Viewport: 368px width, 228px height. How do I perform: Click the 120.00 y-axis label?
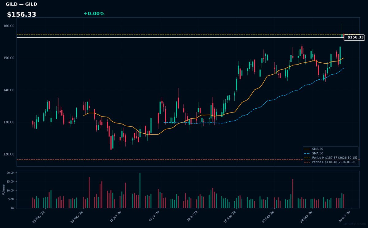10,154
